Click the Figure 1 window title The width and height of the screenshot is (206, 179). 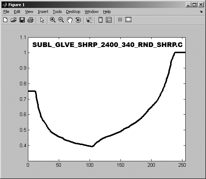click(x=16, y=5)
